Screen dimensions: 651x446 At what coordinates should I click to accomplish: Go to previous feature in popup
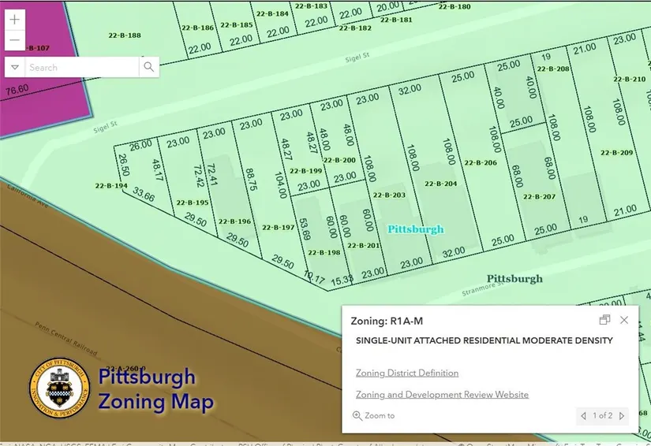click(x=583, y=416)
